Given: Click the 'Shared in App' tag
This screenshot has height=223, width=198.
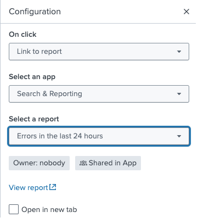Looking at the screenshot, I should click(108, 163).
